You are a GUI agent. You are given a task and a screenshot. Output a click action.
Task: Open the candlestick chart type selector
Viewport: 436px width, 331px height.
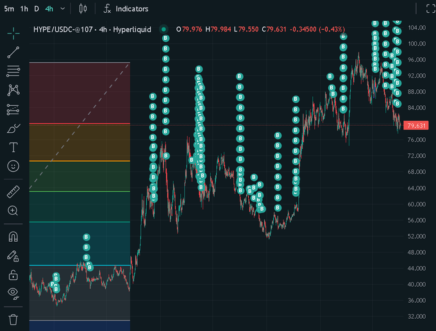83,8
